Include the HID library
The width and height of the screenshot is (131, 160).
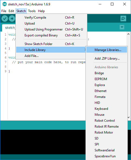[106, 103]
